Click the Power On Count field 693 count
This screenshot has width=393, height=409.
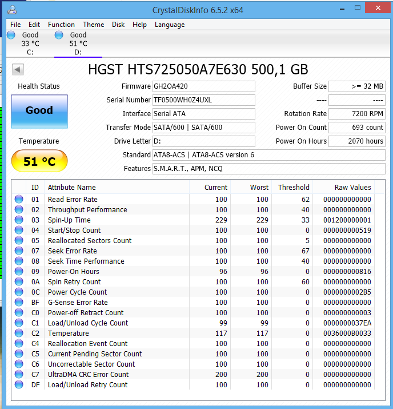(x=357, y=128)
